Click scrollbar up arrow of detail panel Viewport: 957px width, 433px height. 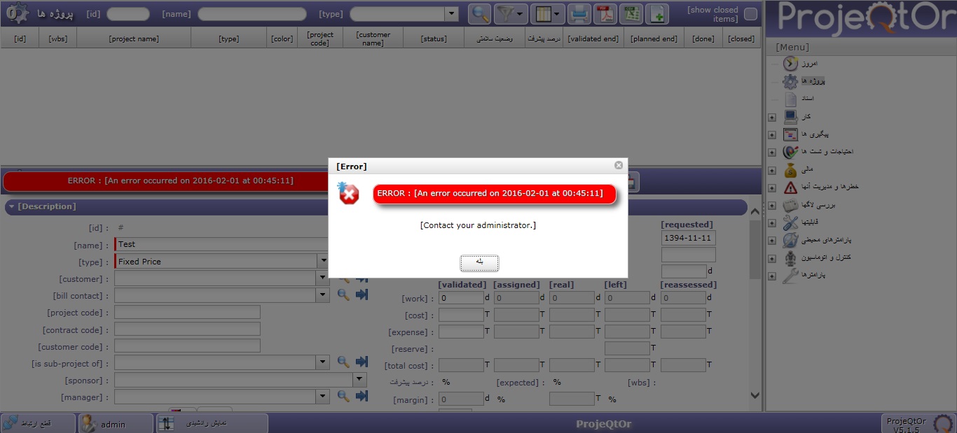click(x=755, y=211)
